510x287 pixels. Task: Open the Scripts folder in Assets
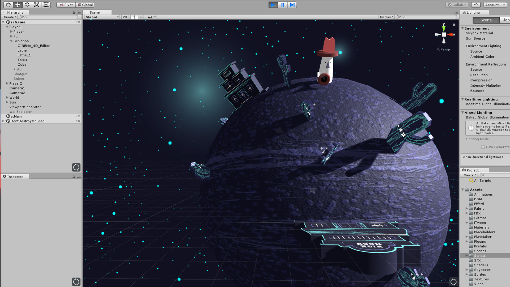point(480,256)
